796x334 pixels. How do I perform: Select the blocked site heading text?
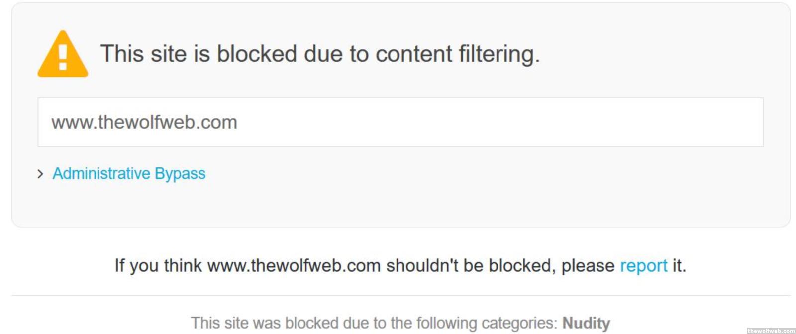point(320,54)
